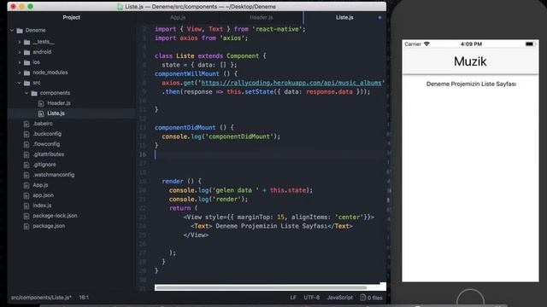
Task: Open .babelrc in the project tree
Action: [43, 124]
